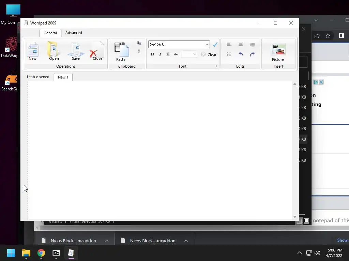Click the document scrollbar up arrow
This screenshot has width=349, height=261.
295,84
